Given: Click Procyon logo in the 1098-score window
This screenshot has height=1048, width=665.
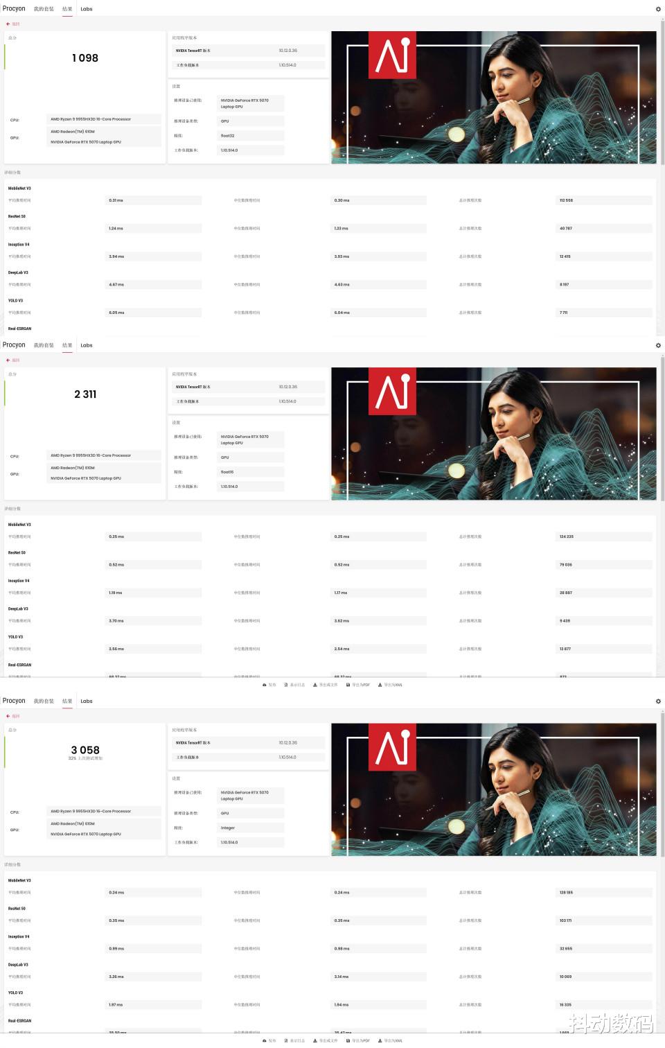Looking at the screenshot, I should click(14, 9).
